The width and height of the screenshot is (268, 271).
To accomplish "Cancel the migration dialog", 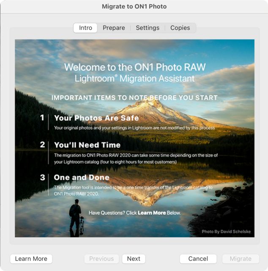I will click(198, 259).
